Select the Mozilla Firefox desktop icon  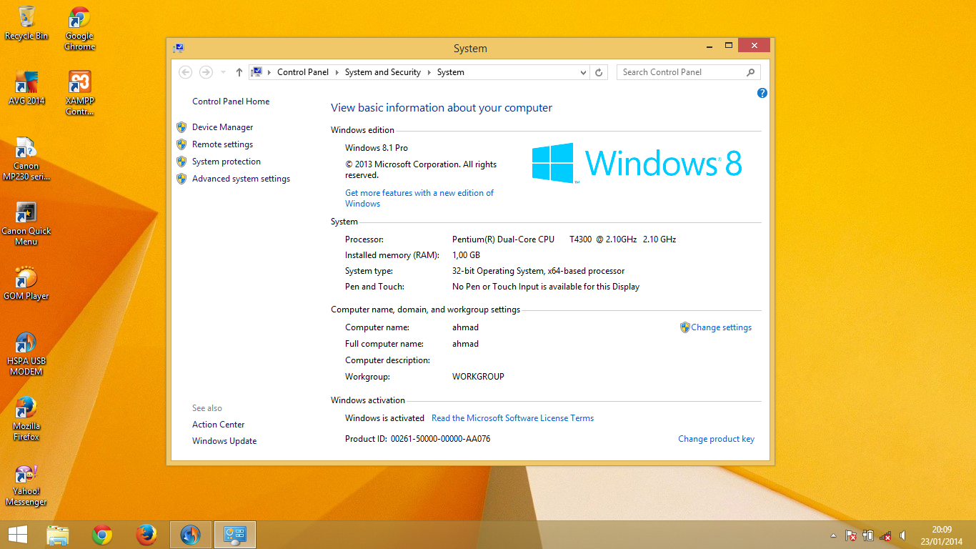tap(26, 418)
